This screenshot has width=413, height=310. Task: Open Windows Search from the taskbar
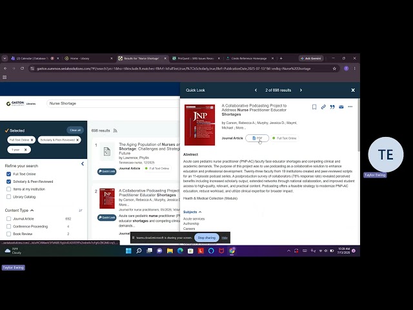click(x=139, y=251)
